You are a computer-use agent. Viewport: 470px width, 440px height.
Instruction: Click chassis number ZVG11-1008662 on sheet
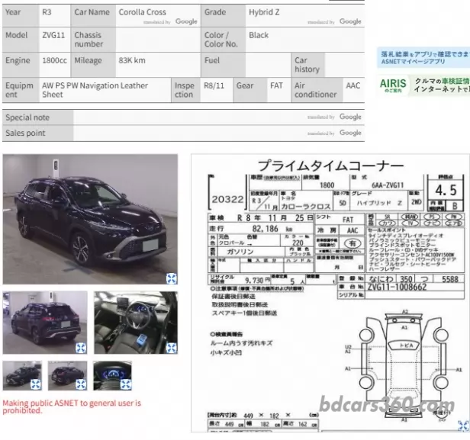point(397,287)
